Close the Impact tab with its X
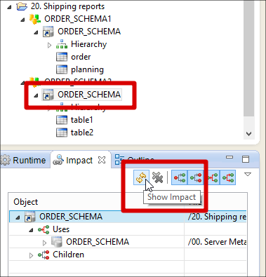Image resolution: width=266 pixels, height=277 pixels. click(102, 160)
